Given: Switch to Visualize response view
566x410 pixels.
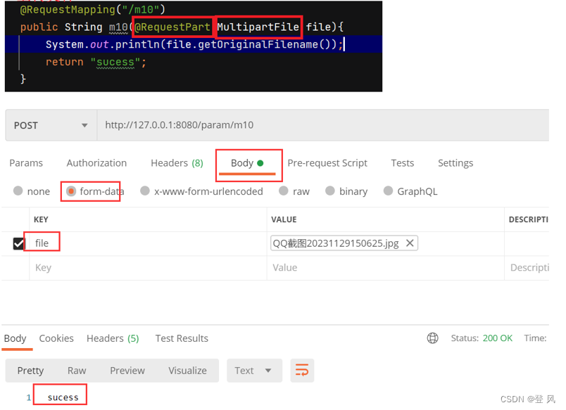Looking at the screenshot, I should (187, 371).
